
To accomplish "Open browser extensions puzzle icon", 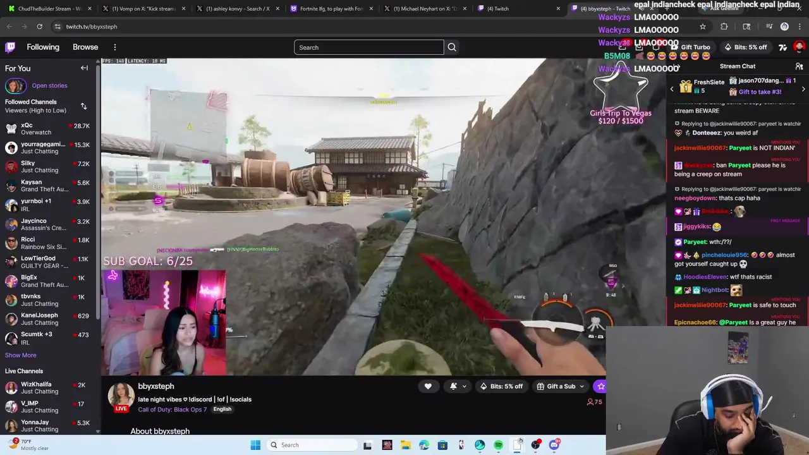I will click(724, 27).
